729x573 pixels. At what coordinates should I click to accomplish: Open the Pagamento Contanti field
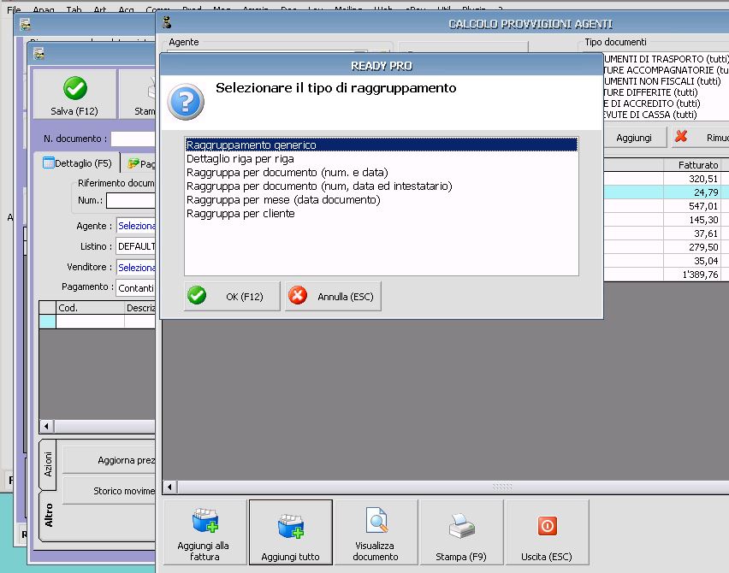pos(136,287)
